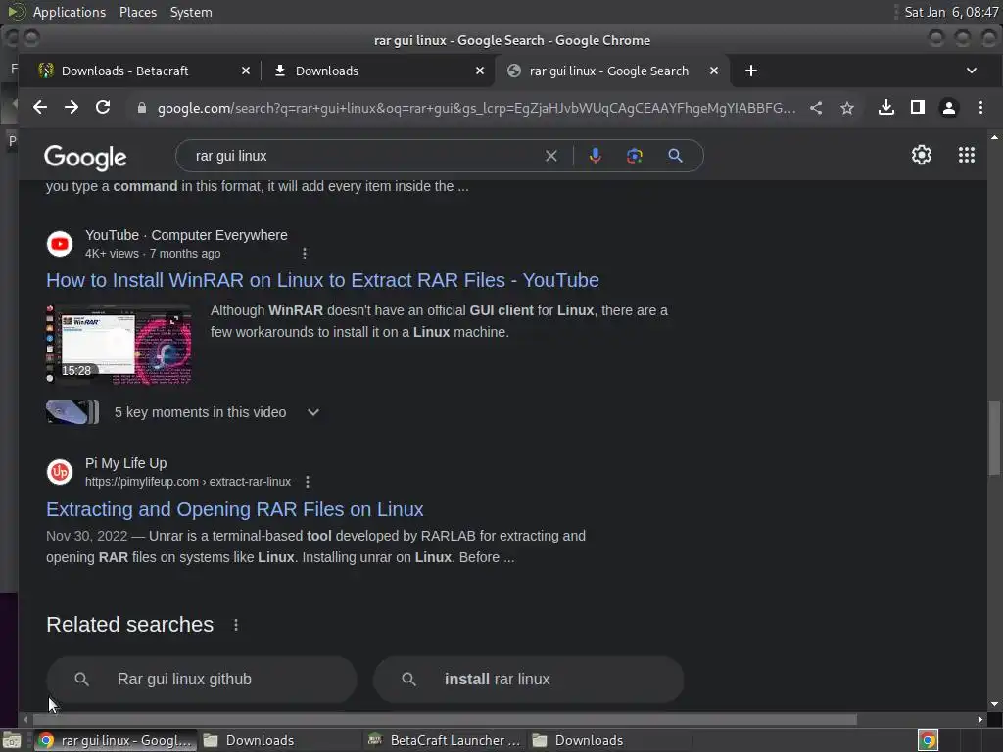Click the Chrome taskbar window button
This screenshot has width=1003, height=752.
(116, 740)
